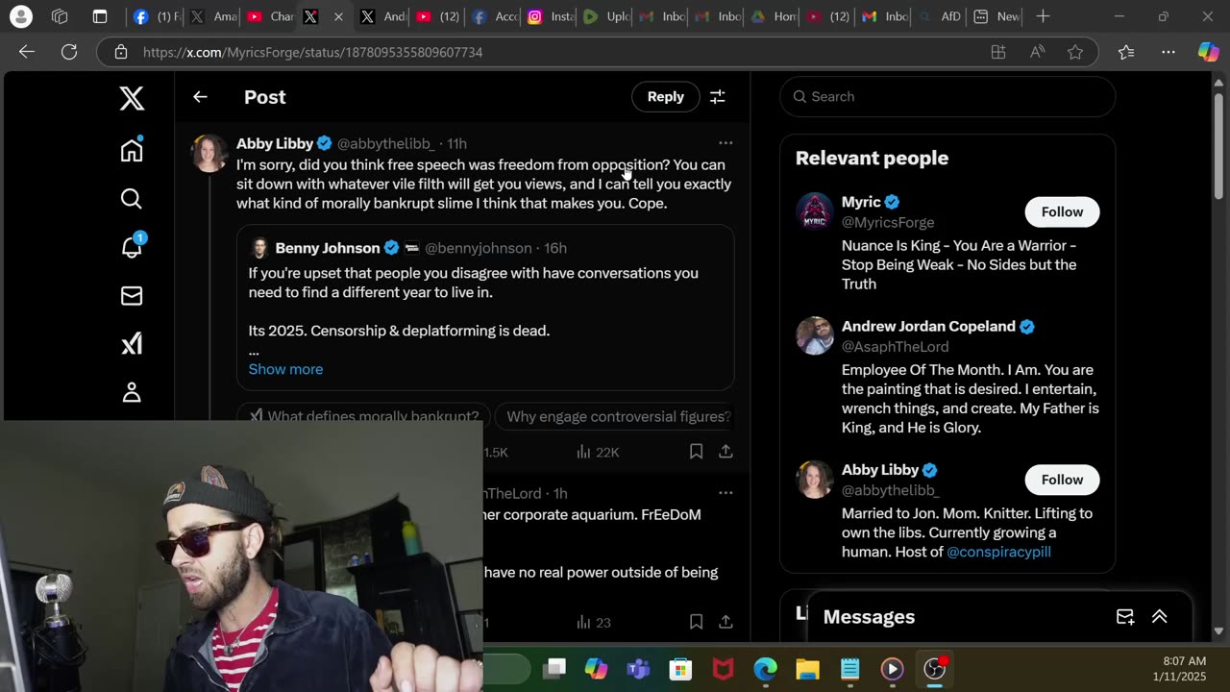Open Notifications bell in sidebar
The image size is (1230, 692).
point(132,247)
